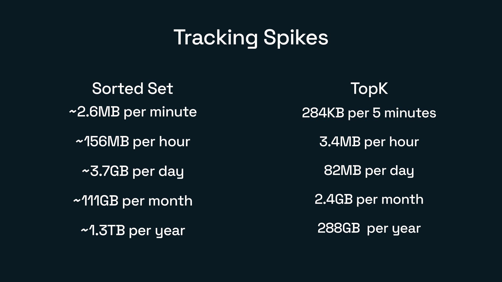Click the ~2.6MB value under Sorted Set

click(94, 112)
